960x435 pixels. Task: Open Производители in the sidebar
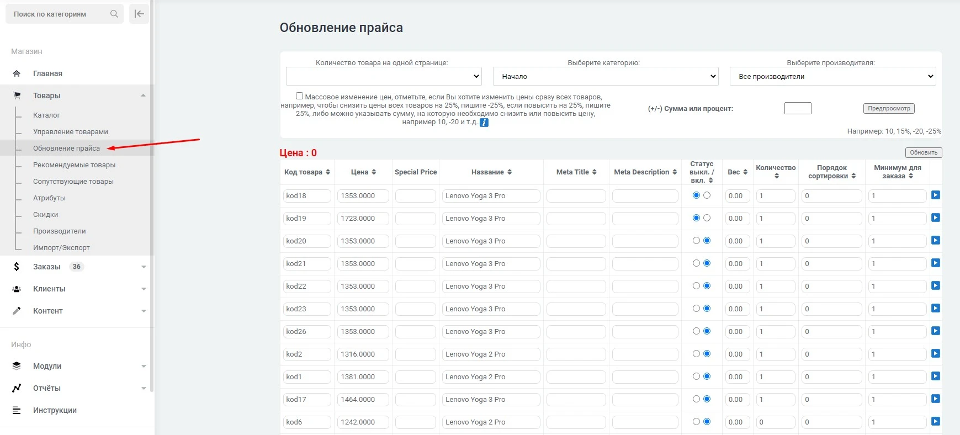click(60, 231)
